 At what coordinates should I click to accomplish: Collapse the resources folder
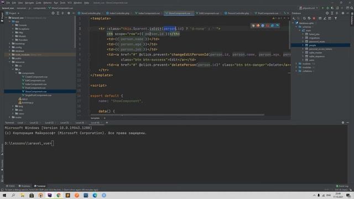click(10, 62)
